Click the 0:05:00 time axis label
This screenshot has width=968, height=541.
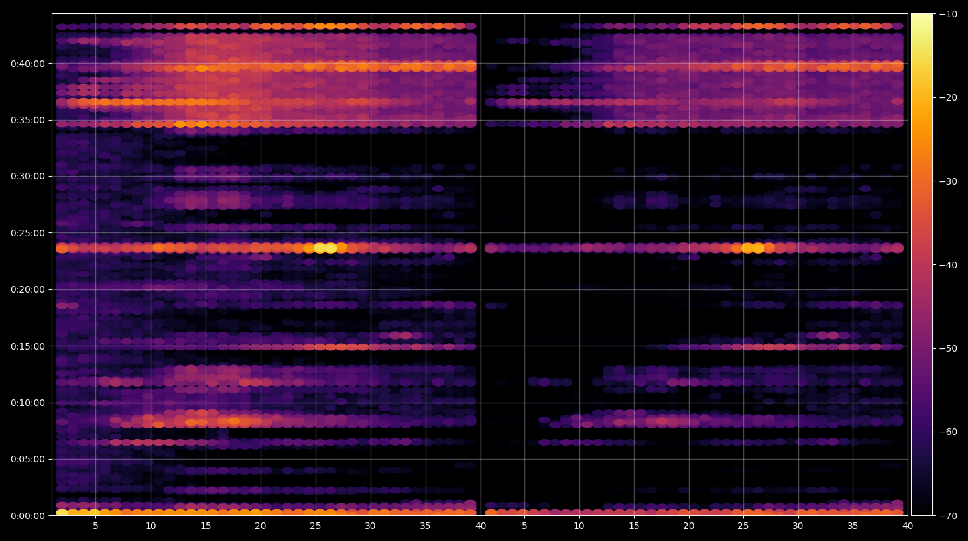tap(28, 459)
